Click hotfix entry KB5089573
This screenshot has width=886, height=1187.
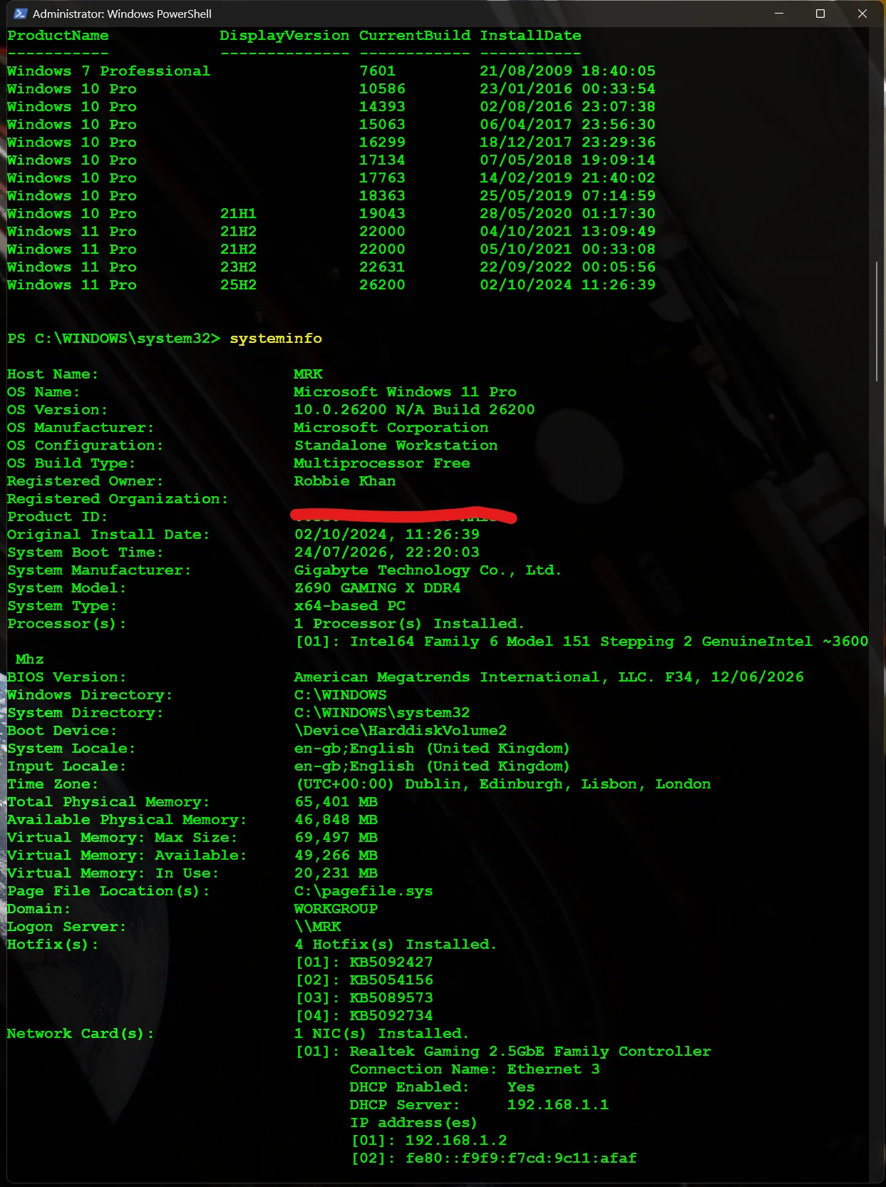click(x=391, y=998)
